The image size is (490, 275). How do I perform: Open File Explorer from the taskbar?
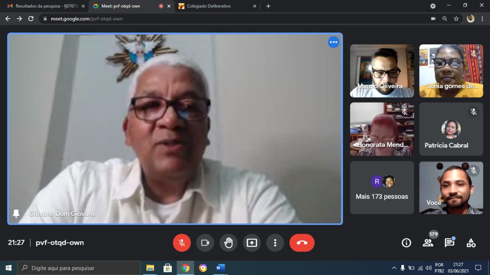[x=150, y=268]
